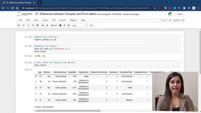The image size is (201, 113).
Task: Click the Sales department cell
Action: (x=86, y=76)
